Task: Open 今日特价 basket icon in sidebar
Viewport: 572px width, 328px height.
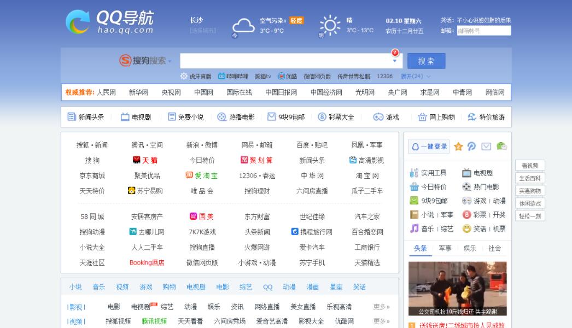Action: (414, 187)
